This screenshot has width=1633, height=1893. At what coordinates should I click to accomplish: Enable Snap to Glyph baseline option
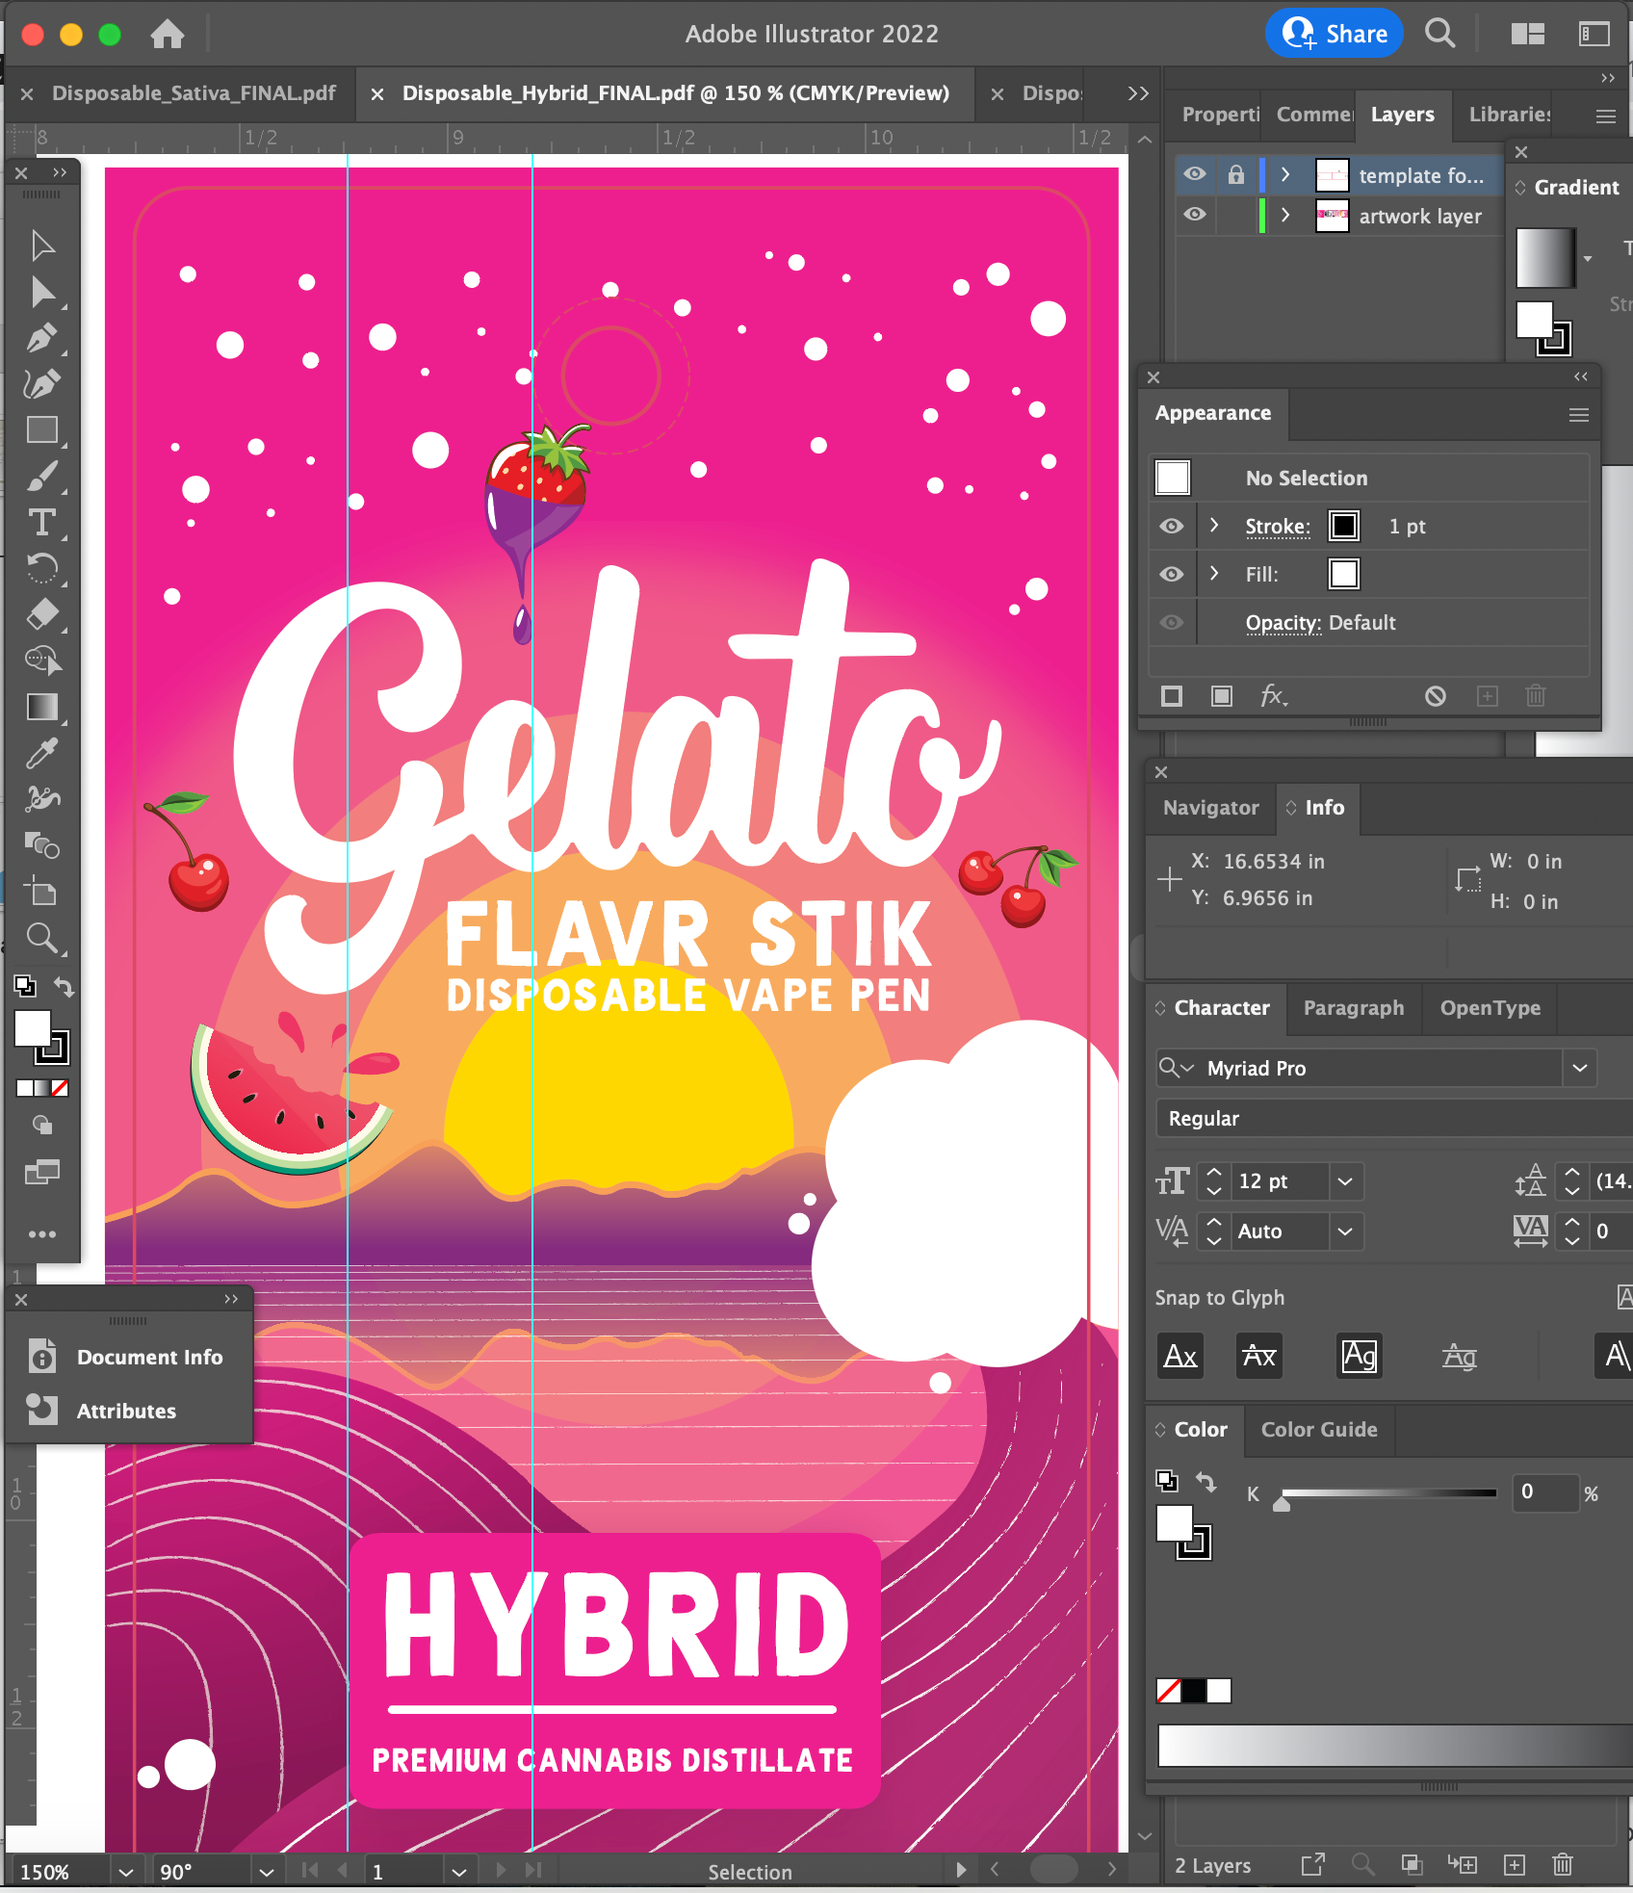click(x=1180, y=1356)
